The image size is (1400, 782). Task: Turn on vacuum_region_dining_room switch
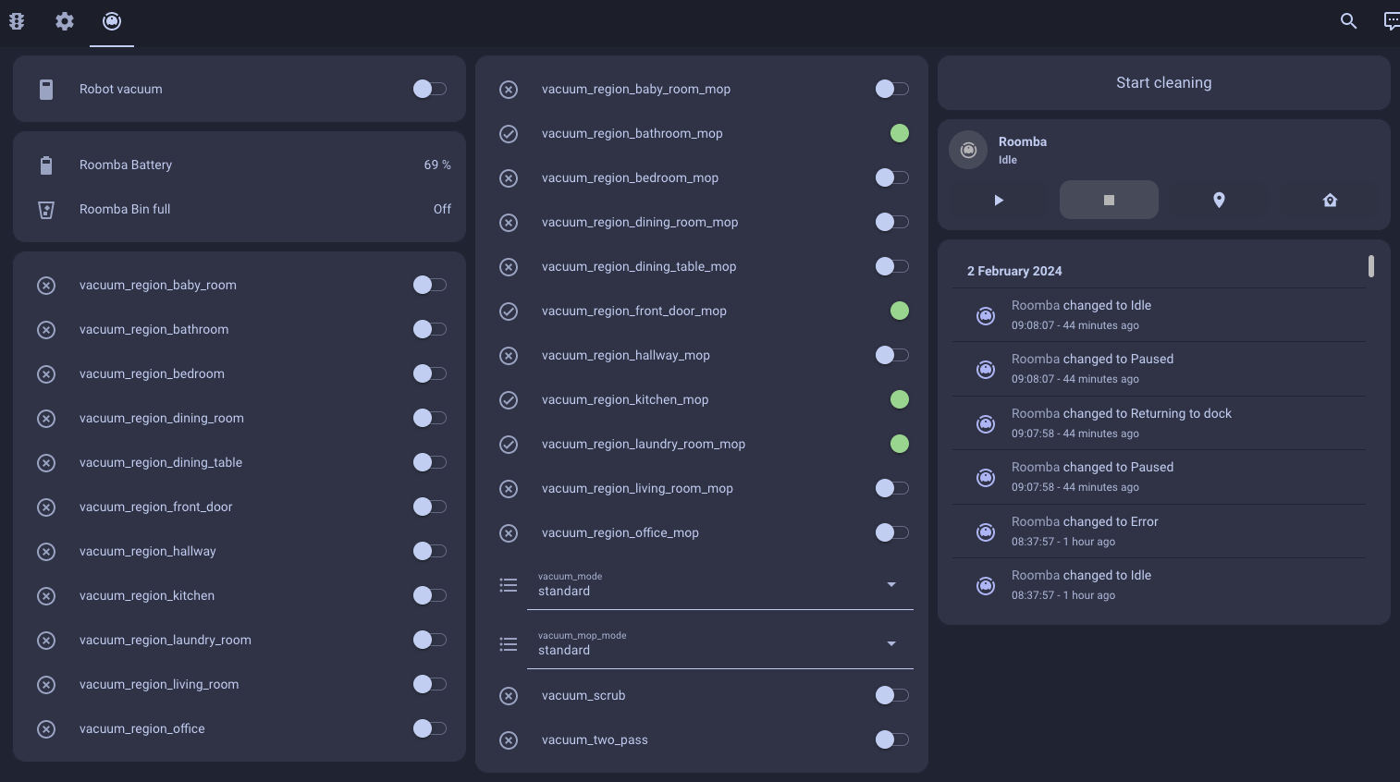(x=430, y=418)
